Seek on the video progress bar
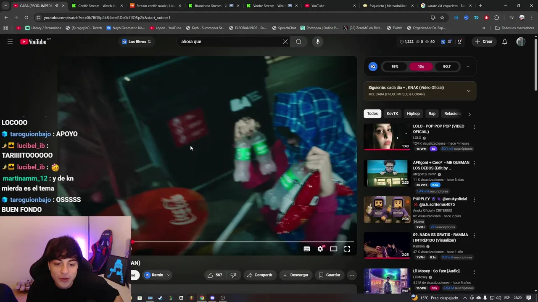The image size is (538, 302). point(243,242)
